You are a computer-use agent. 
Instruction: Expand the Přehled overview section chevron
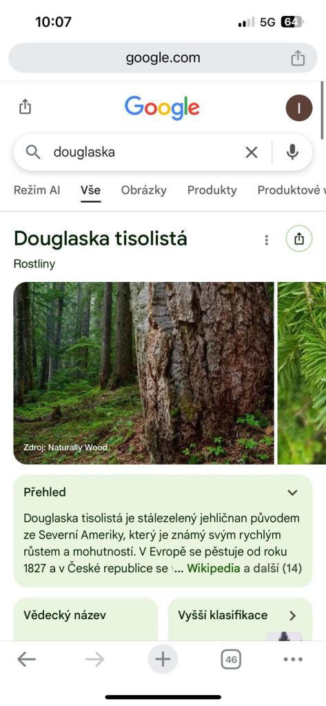pos(293,492)
